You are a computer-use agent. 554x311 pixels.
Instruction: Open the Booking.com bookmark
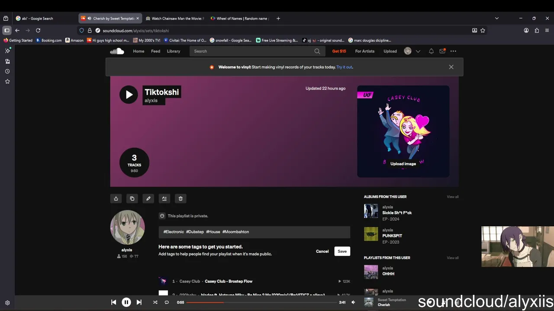coord(49,41)
